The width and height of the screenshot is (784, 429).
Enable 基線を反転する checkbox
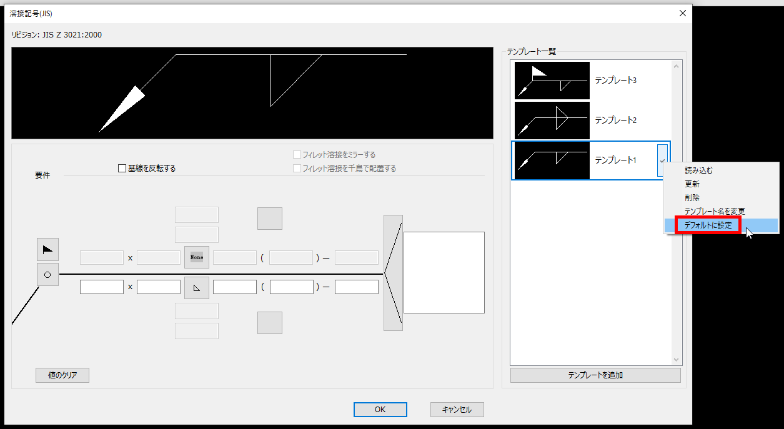point(122,168)
